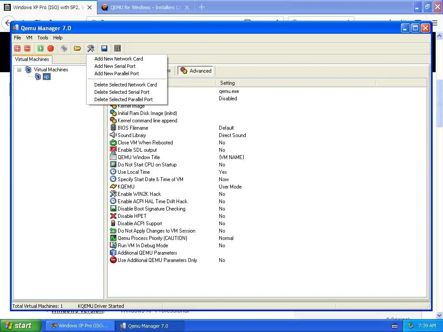Click the red X icon beside Disable HPET
Viewport: 443px width, 332px height.
point(113,216)
